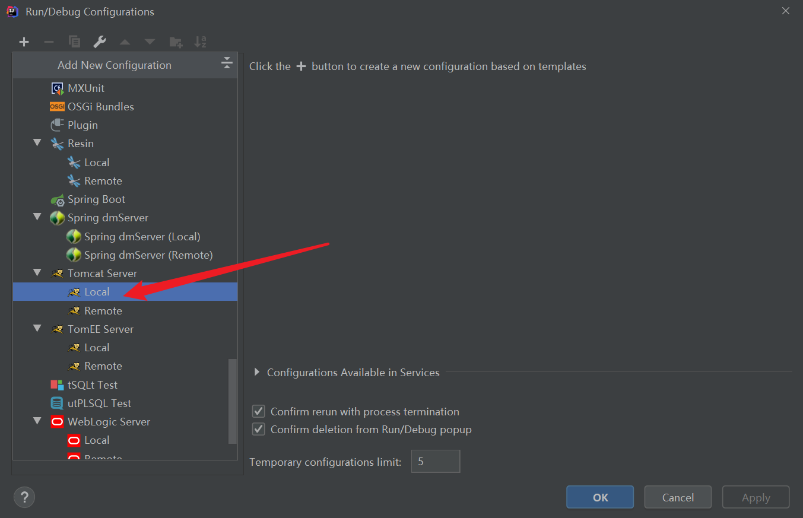Viewport: 803px width, 518px height.
Task: Click the Spring Boot leaf icon
Action: pyautogui.click(x=57, y=200)
